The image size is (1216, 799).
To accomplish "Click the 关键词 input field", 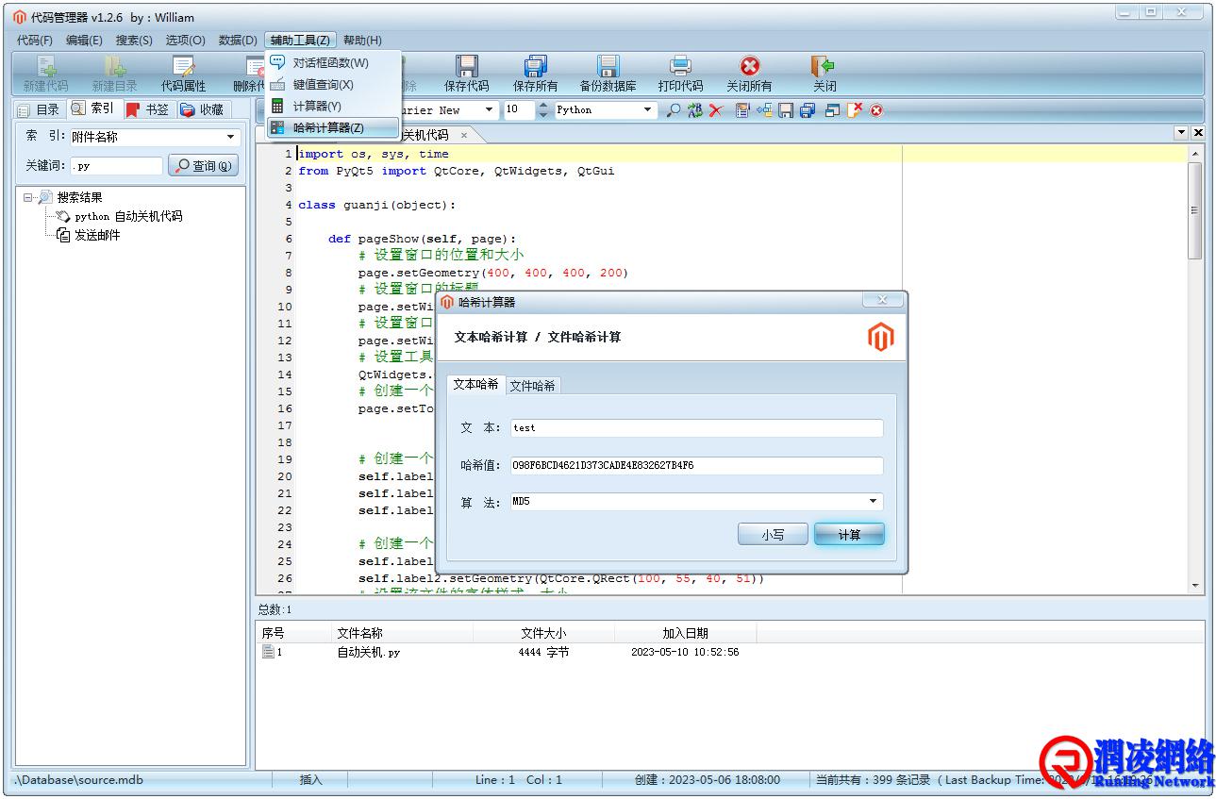I will [116, 166].
